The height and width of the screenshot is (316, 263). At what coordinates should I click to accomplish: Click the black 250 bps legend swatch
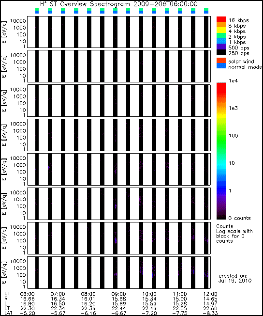click(x=221, y=52)
